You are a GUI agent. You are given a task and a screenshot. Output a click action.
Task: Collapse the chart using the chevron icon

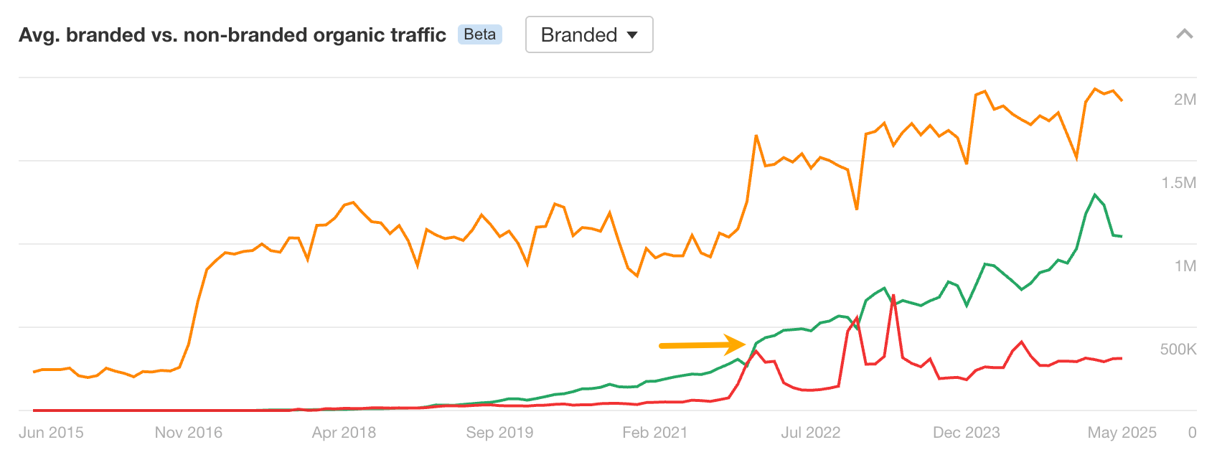point(1183,33)
